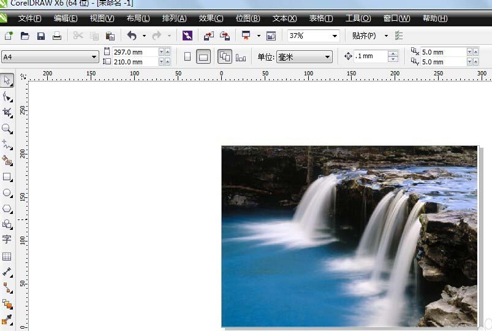Image resolution: width=492 pixels, height=331 pixels.
Task: Open Snap options icon
Action: pyautogui.click(x=398, y=36)
